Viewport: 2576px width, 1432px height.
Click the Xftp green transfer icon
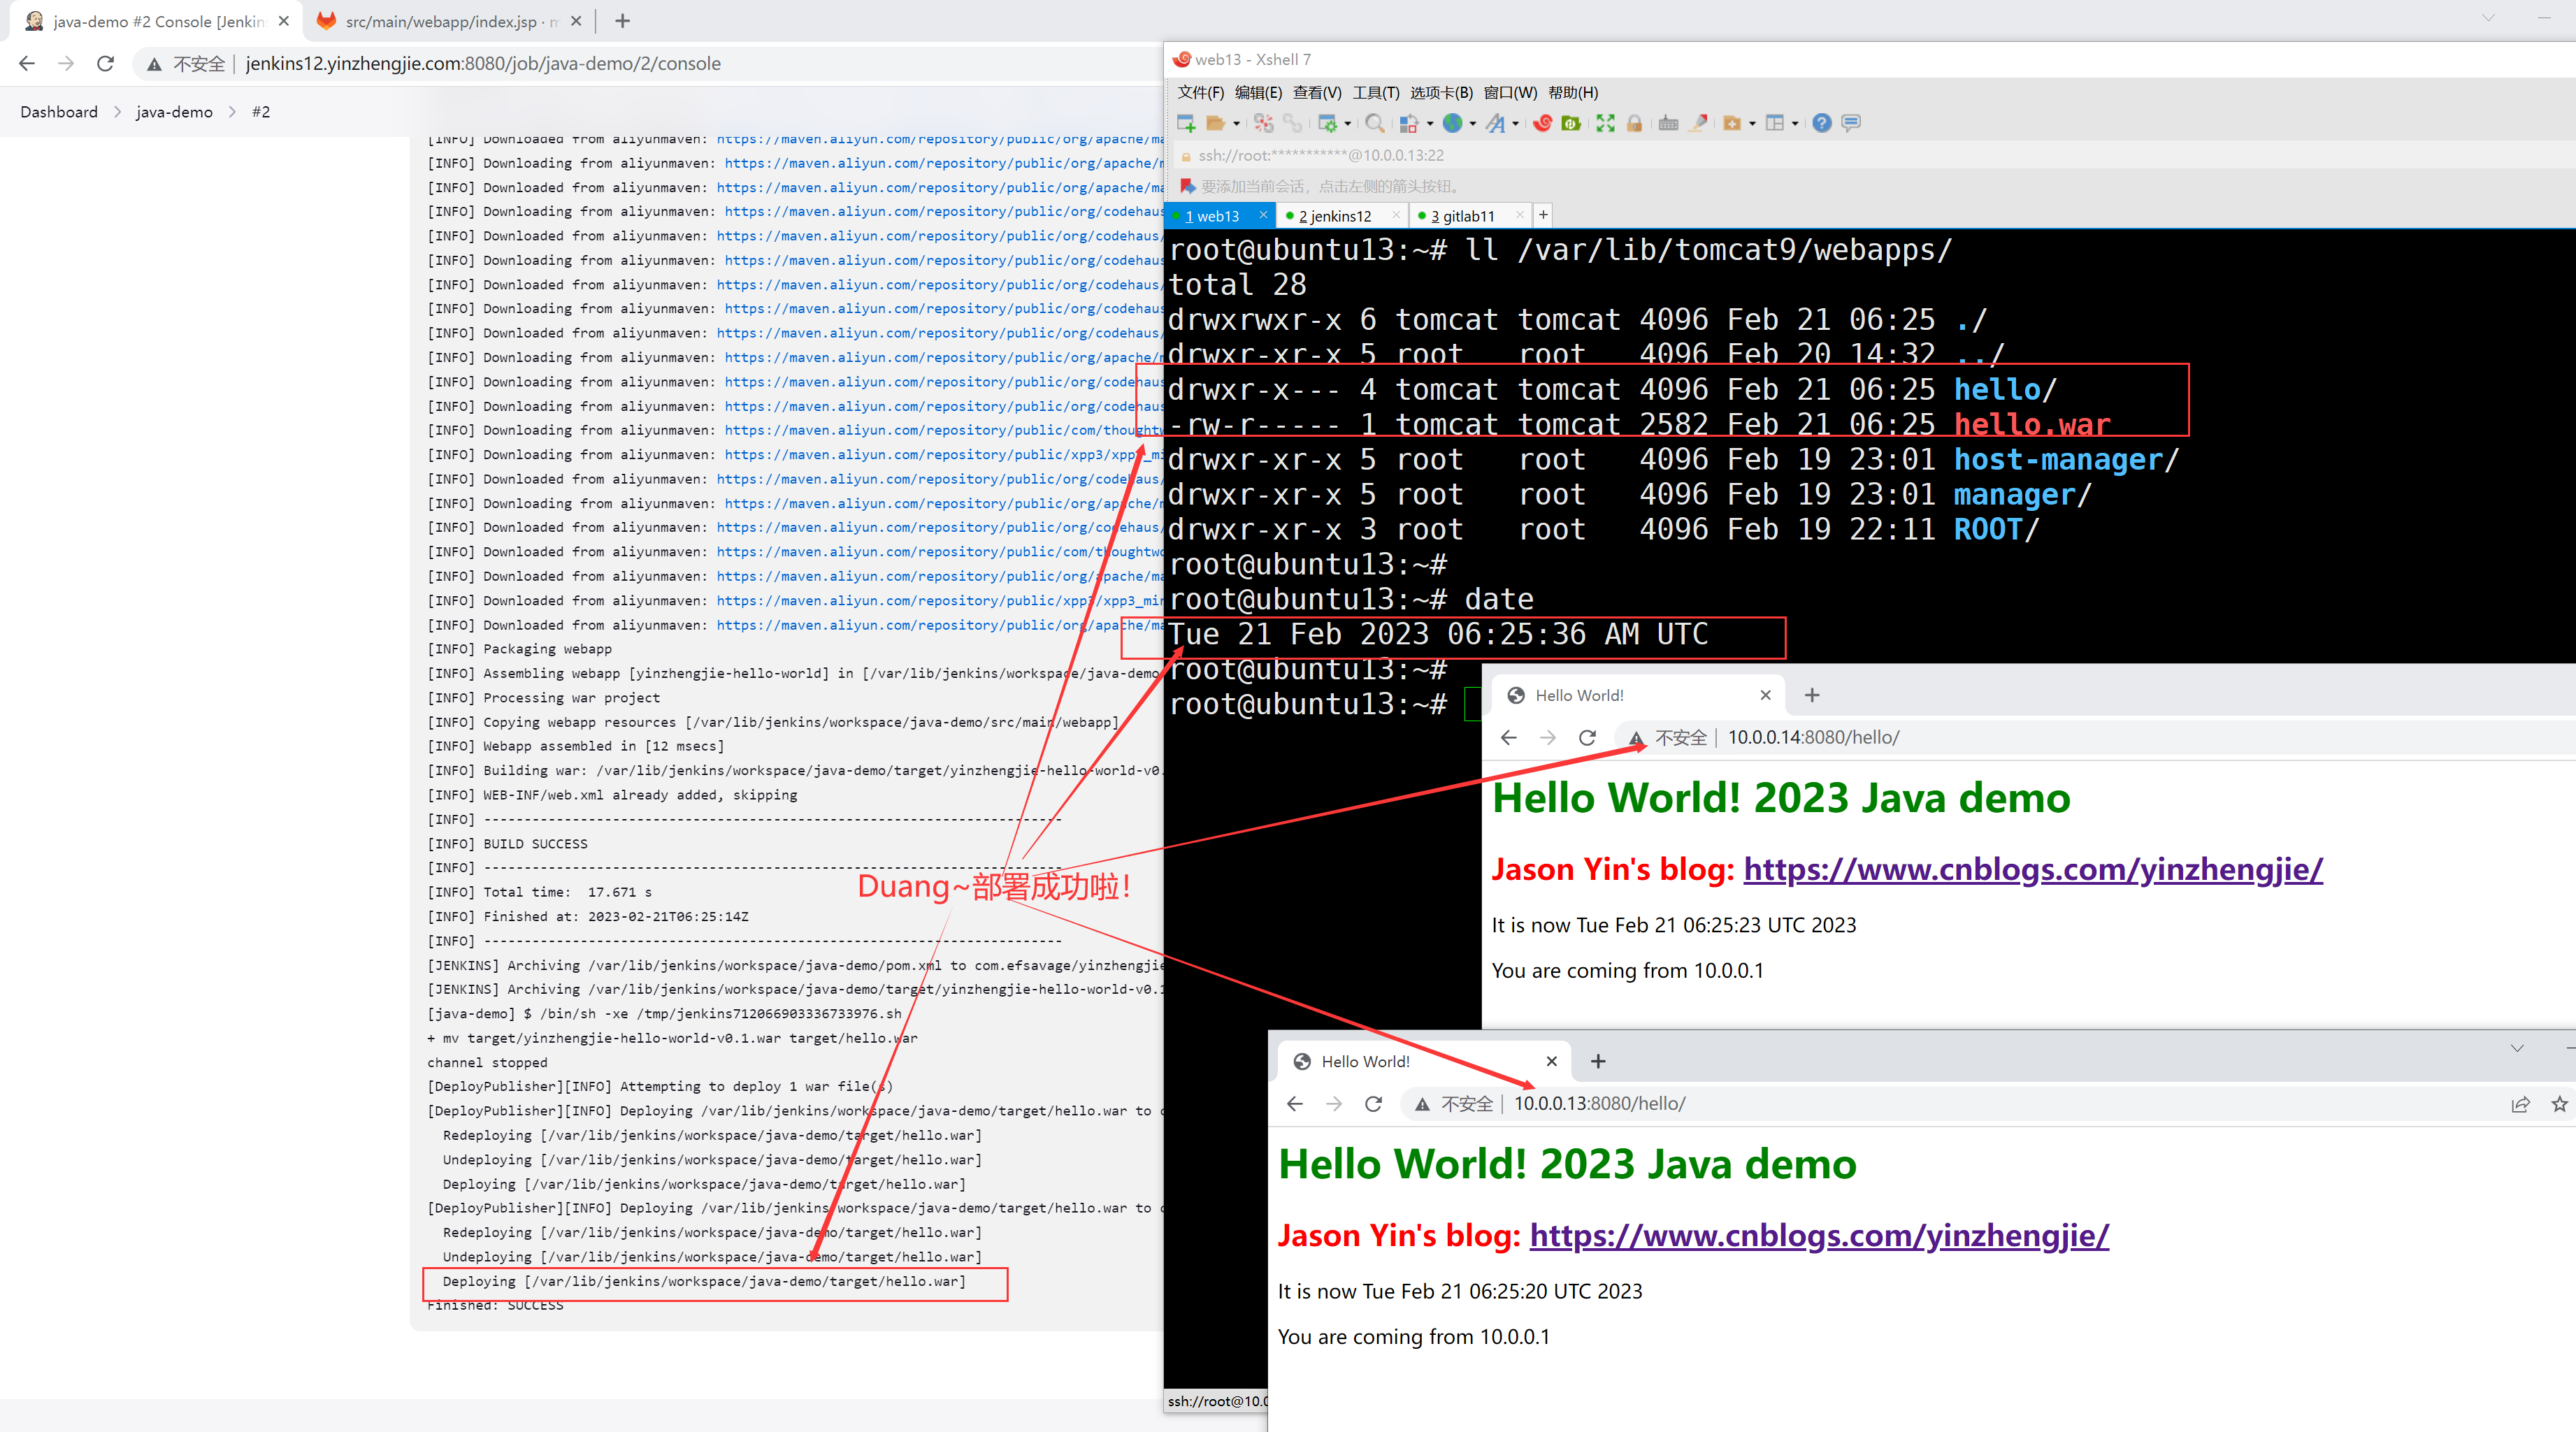pos(1571,123)
